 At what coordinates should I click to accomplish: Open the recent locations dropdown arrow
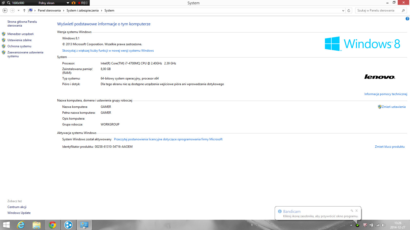pos(18,10)
